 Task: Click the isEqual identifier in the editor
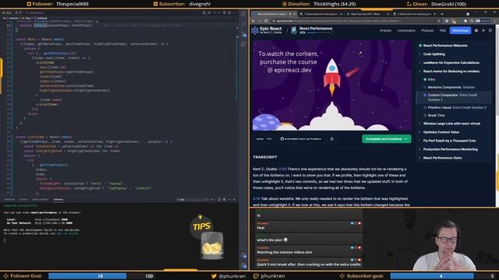tap(41, 25)
